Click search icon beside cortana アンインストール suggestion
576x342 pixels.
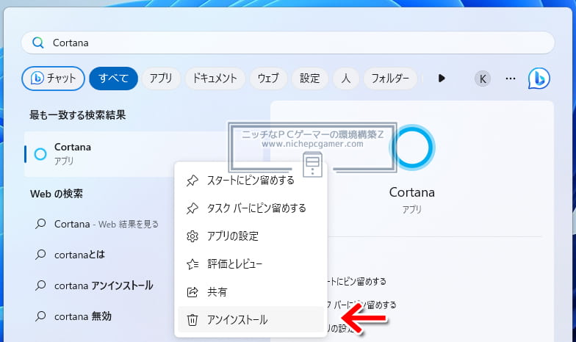coord(40,285)
